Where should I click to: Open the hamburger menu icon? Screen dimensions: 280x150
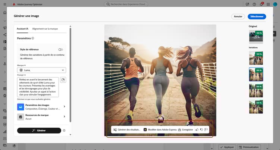pyautogui.click(x=5, y=4)
